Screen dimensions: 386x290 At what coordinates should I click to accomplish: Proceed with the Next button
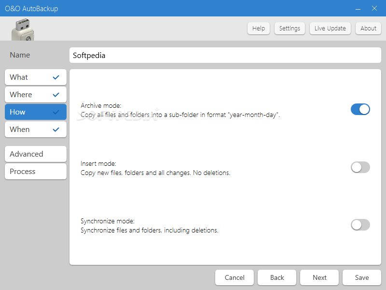click(319, 277)
